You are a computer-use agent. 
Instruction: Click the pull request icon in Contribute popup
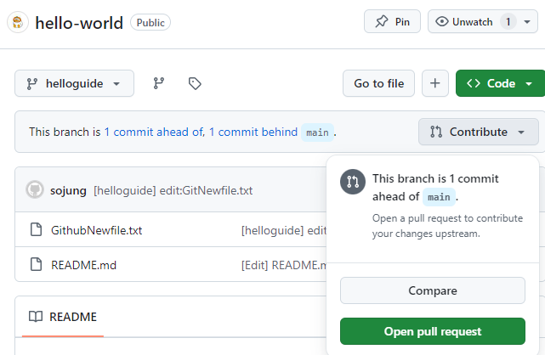tap(353, 182)
